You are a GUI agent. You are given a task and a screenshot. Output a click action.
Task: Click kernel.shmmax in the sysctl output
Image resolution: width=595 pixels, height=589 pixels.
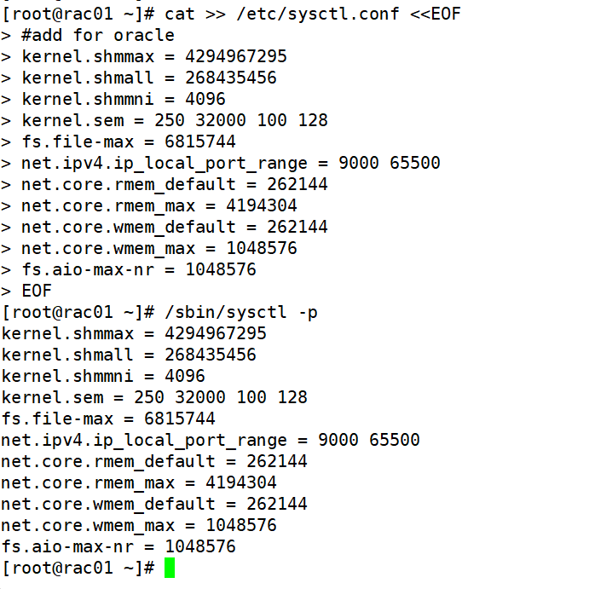pyautogui.click(x=67, y=333)
